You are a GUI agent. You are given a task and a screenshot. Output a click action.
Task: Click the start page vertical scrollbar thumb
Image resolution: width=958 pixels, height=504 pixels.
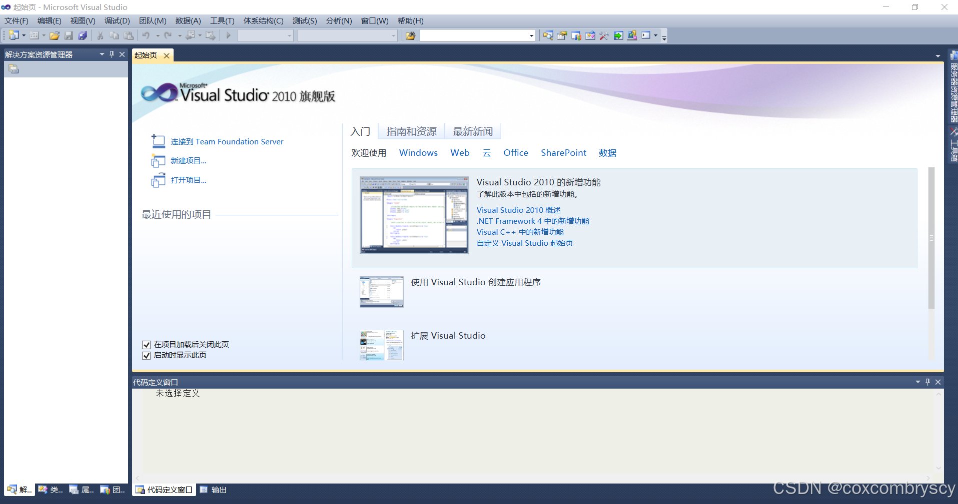(x=931, y=238)
